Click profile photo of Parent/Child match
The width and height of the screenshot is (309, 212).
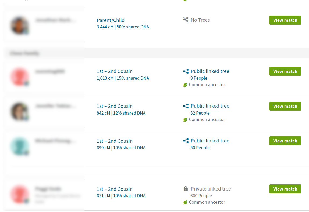click(20, 26)
